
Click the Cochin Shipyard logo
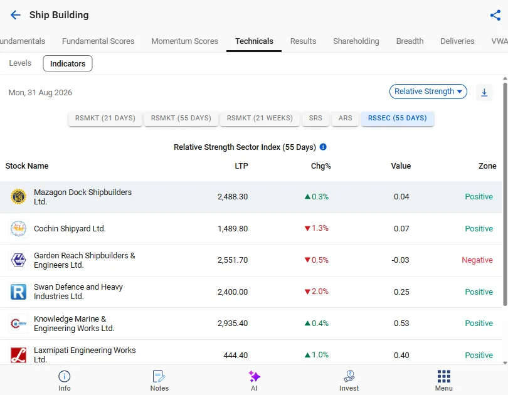click(x=18, y=228)
